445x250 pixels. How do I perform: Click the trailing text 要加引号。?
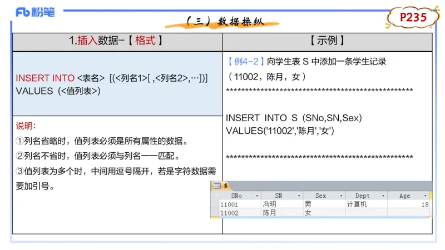pos(35,186)
